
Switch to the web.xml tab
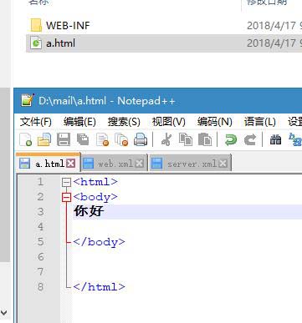(115, 164)
